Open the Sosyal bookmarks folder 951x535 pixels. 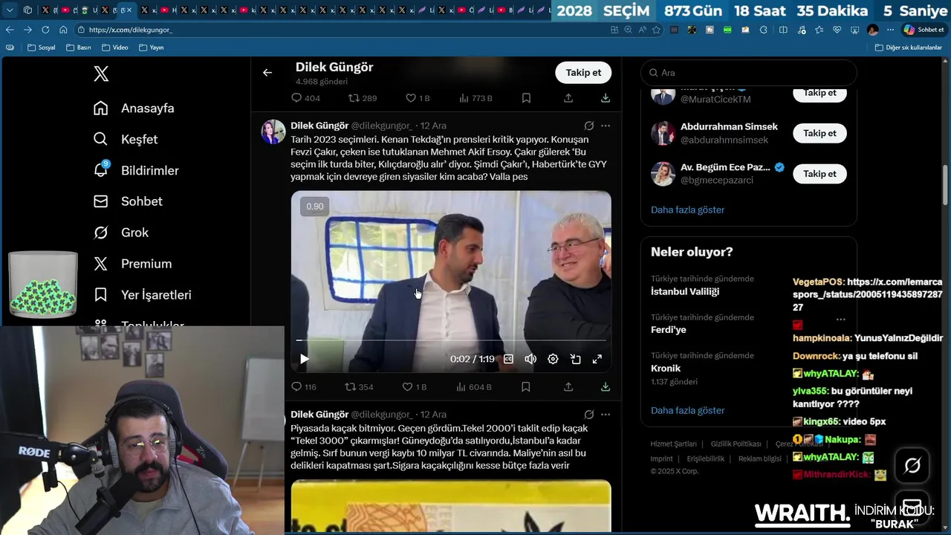(42, 48)
